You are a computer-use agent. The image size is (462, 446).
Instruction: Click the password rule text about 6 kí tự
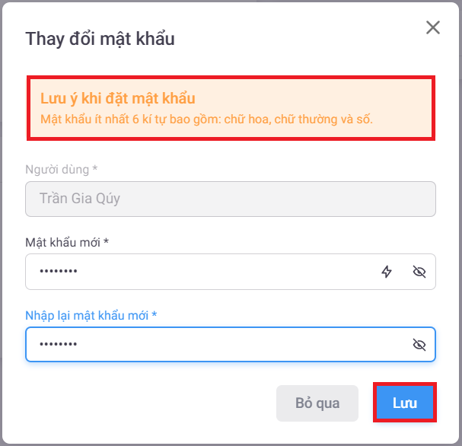click(x=206, y=119)
